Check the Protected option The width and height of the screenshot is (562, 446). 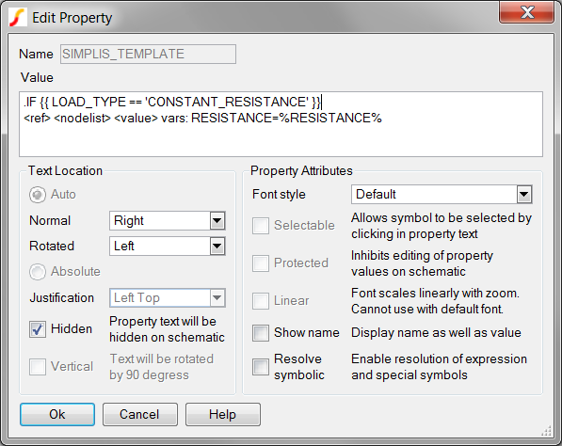point(261,263)
